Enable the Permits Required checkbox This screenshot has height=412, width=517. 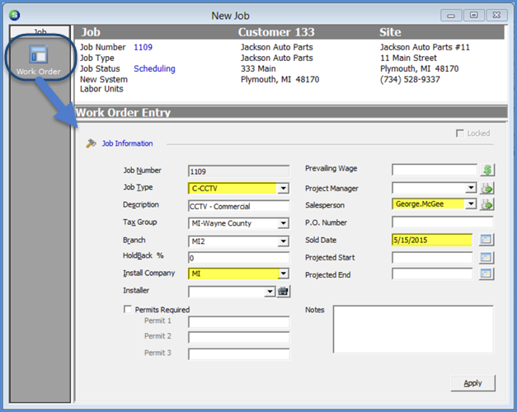127,309
